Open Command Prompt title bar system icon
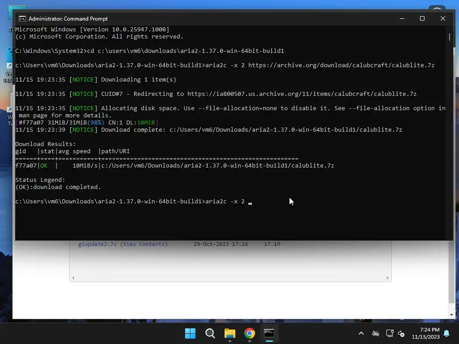 point(22,19)
